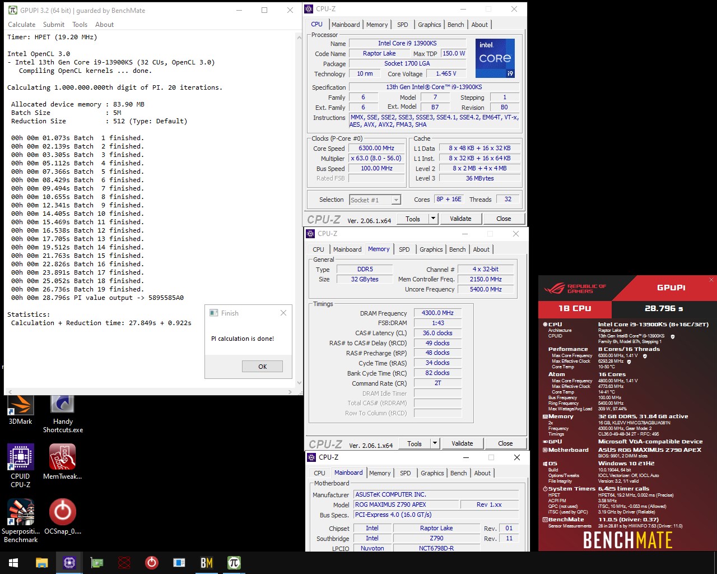Click the Uncore Frequency 5400.0 MHz value

pyautogui.click(x=486, y=289)
